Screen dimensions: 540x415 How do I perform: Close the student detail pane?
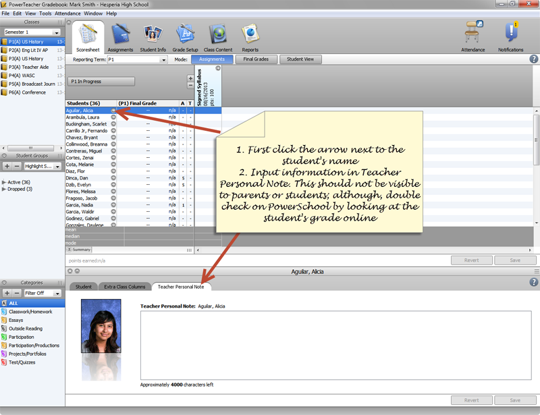[70, 271]
